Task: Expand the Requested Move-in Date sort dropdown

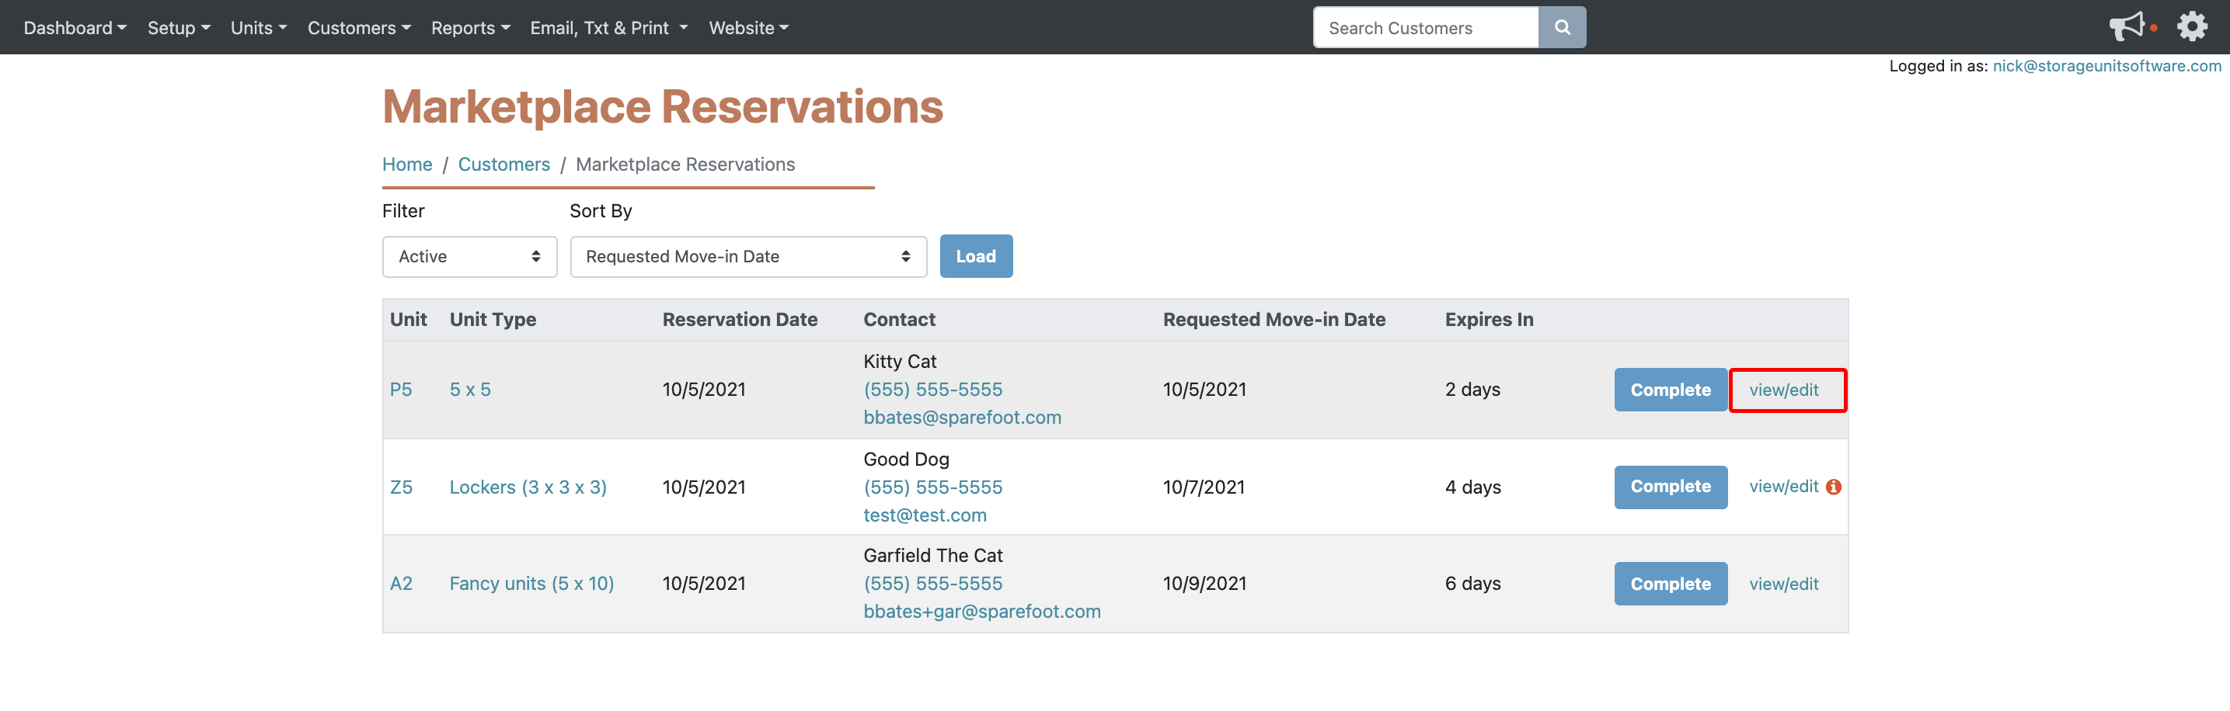Action: [748, 257]
